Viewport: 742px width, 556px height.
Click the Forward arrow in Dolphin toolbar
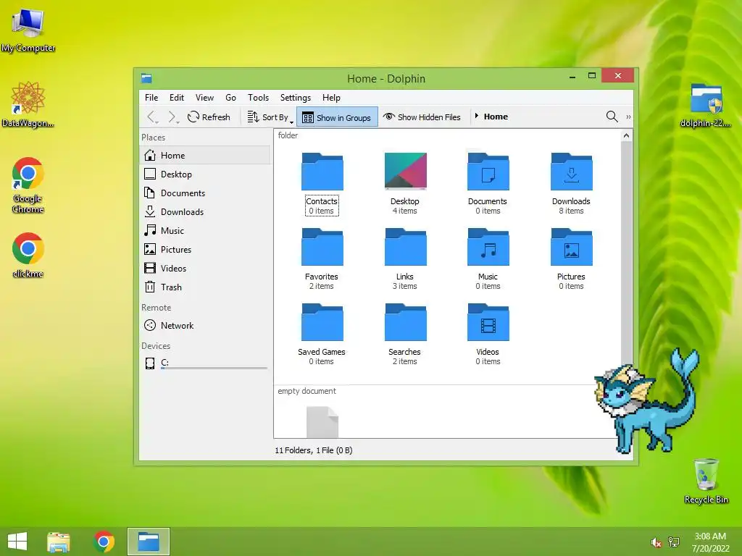[x=173, y=117]
